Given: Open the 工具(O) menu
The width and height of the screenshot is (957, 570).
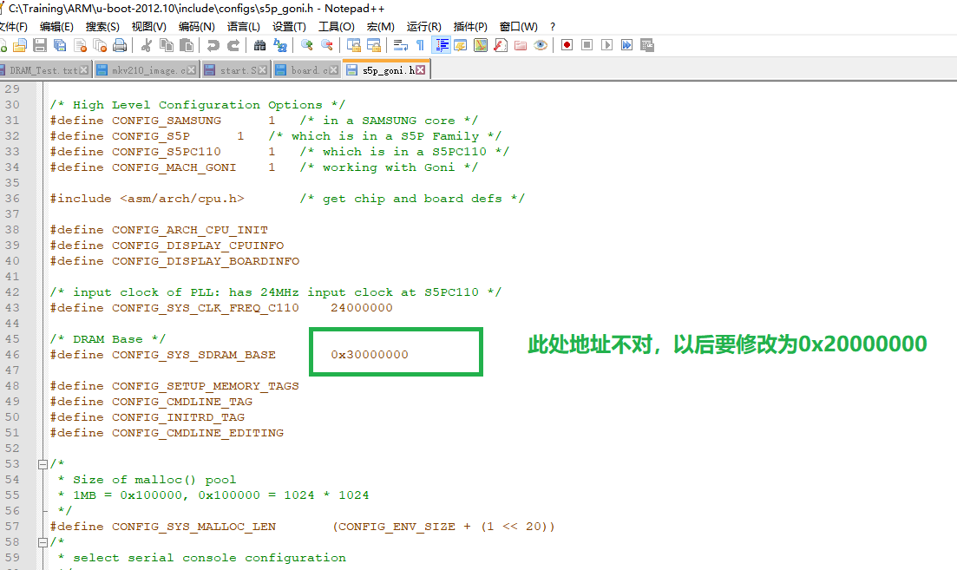Looking at the screenshot, I should point(337,27).
